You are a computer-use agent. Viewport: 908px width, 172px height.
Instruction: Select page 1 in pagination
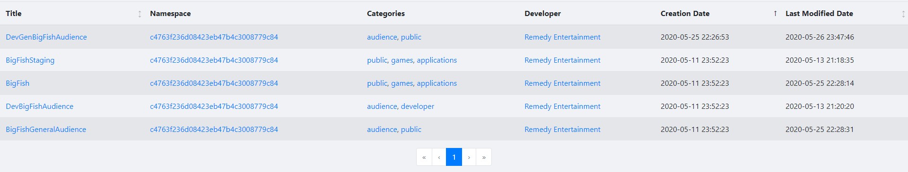point(454,157)
